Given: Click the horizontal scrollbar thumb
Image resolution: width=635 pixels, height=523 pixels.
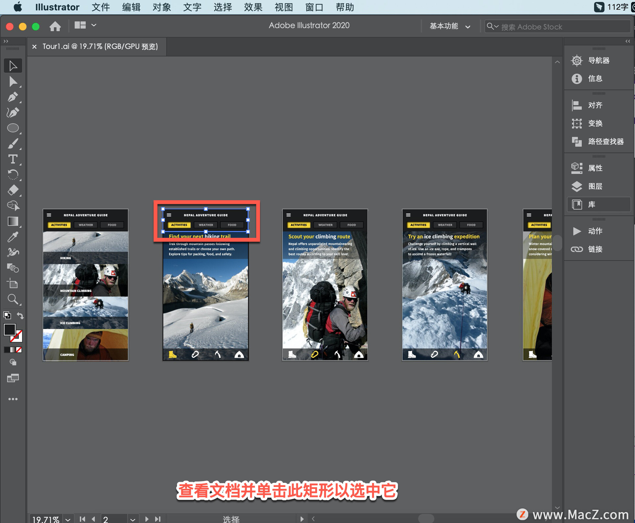Looking at the screenshot, I should click(426, 518).
